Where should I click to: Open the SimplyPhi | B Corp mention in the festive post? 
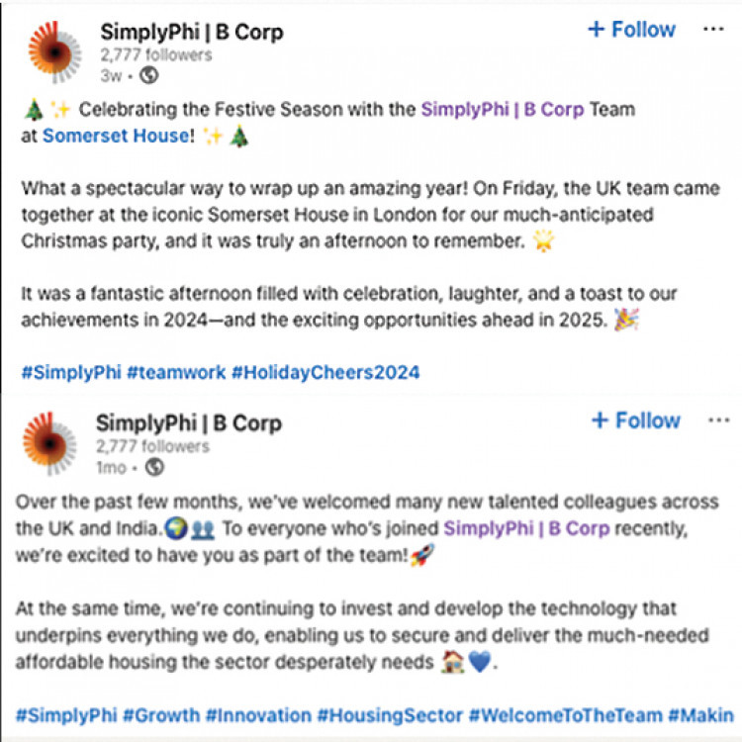pyautogui.click(x=503, y=109)
